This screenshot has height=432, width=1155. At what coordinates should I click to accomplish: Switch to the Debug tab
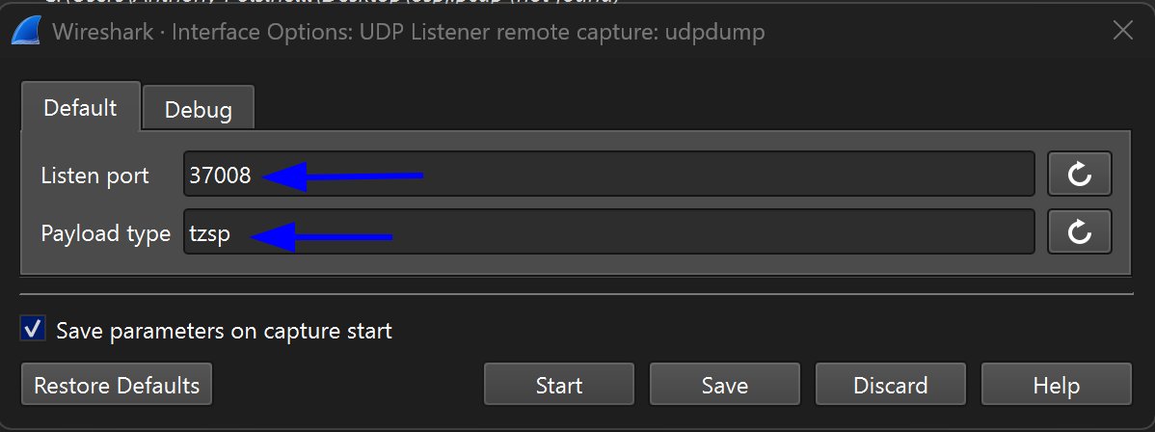[x=199, y=109]
